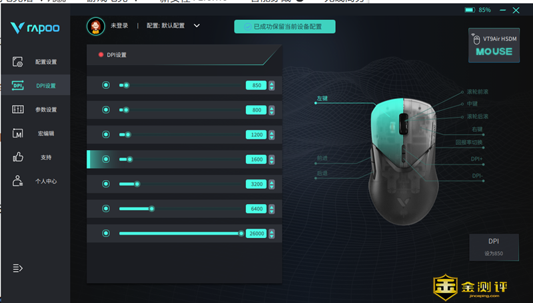This screenshot has height=303, width=533.
Task: Open the 配置设置 profile settings icon
Action: (x=18, y=62)
